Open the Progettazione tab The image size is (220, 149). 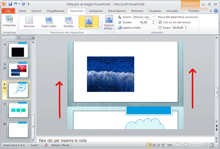point(56,11)
